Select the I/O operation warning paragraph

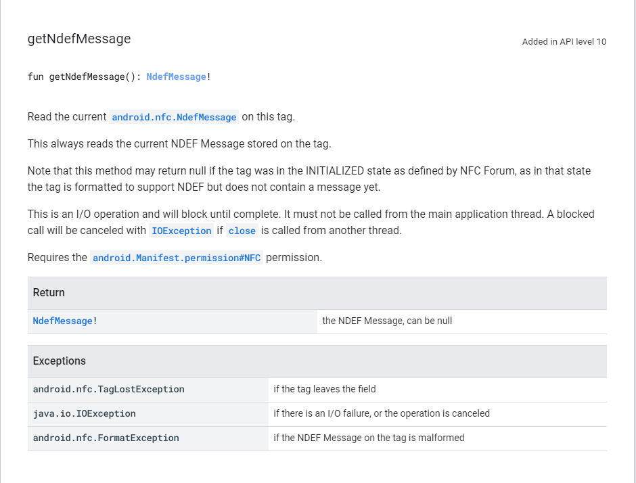[311, 222]
